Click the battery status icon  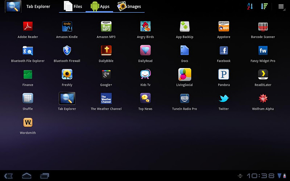[285, 176]
